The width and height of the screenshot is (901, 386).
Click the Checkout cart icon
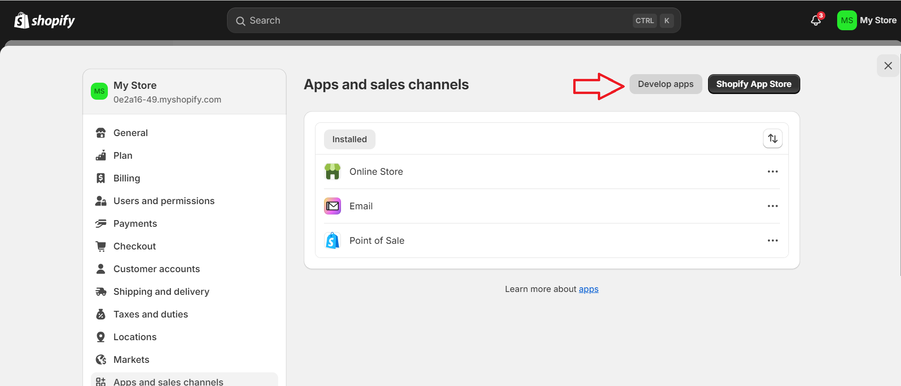[x=101, y=246]
